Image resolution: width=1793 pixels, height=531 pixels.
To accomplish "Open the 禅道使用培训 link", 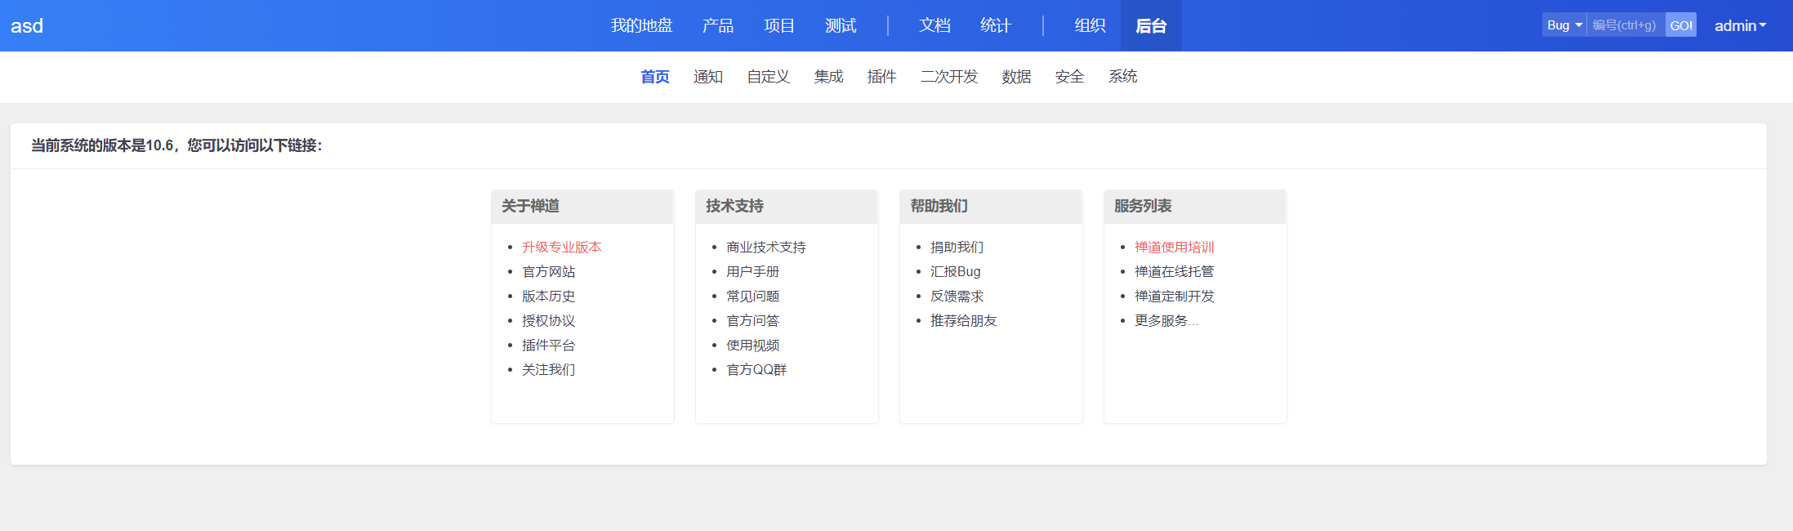I will tap(1175, 247).
